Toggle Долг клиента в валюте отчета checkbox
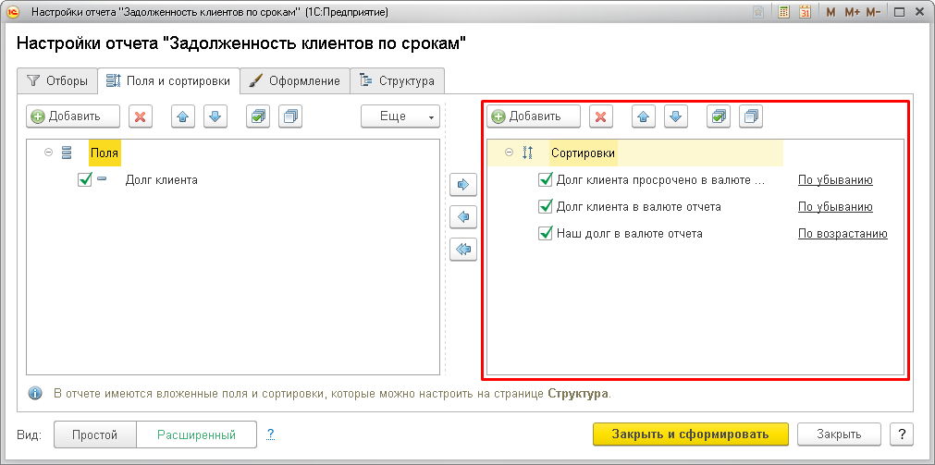The image size is (935, 465). click(x=545, y=206)
